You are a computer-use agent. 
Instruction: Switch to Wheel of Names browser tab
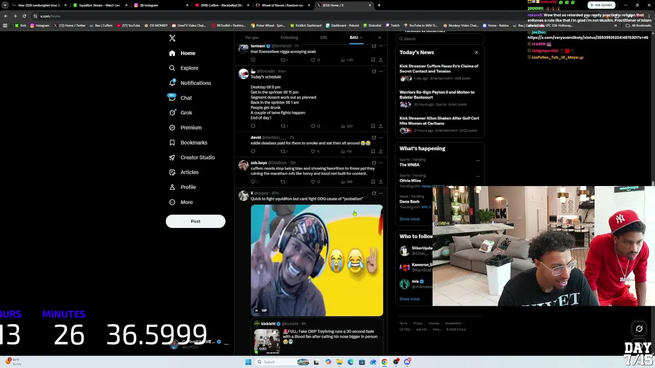(283, 5)
